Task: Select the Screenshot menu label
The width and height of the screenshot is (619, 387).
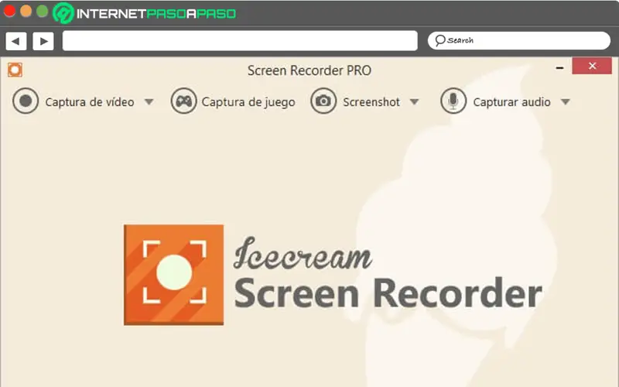Action: point(371,102)
